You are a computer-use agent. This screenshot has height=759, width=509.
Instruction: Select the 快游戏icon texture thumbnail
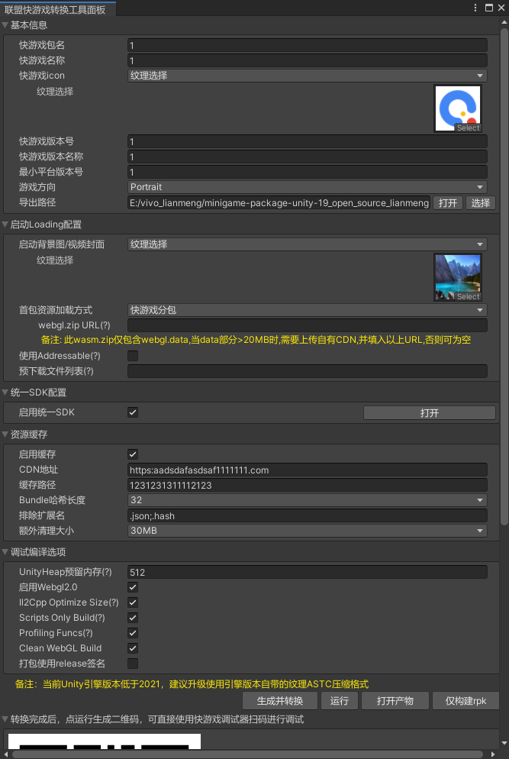[457, 108]
